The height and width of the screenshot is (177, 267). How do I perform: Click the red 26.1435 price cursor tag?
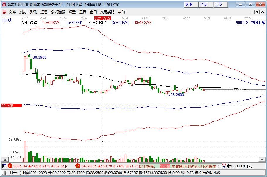tap(11, 106)
